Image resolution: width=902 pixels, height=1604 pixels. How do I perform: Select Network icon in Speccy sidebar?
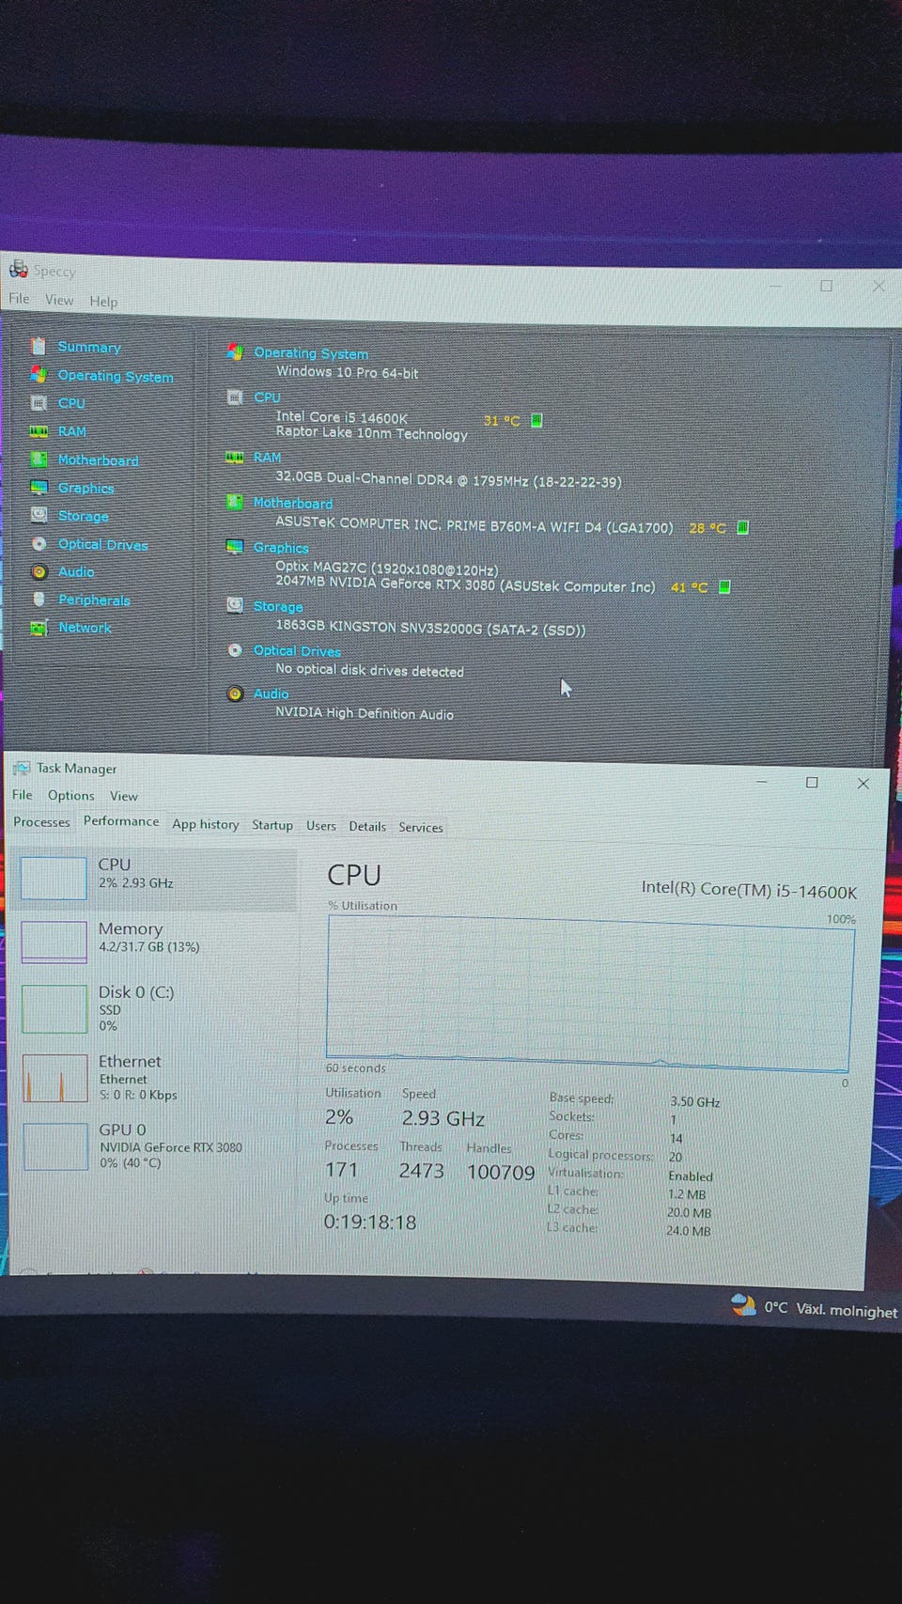pyautogui.click(x=39, y=627)
